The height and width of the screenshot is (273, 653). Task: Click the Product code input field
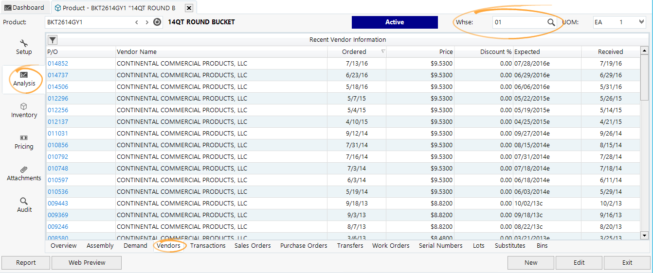point(89,22)
